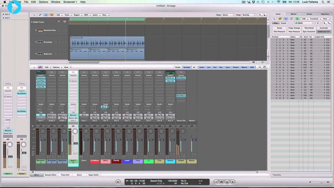This screenshot has width=334, height=188.
Task: Open the Event List Functions dropdown
Action: pyautogui.click(x=315, y=19)
